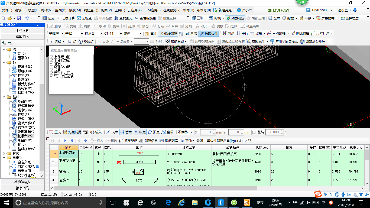Select 桩承台(V) in navigation tree
This screenshot has width=370, height=208.
click(x=22, y=136)
